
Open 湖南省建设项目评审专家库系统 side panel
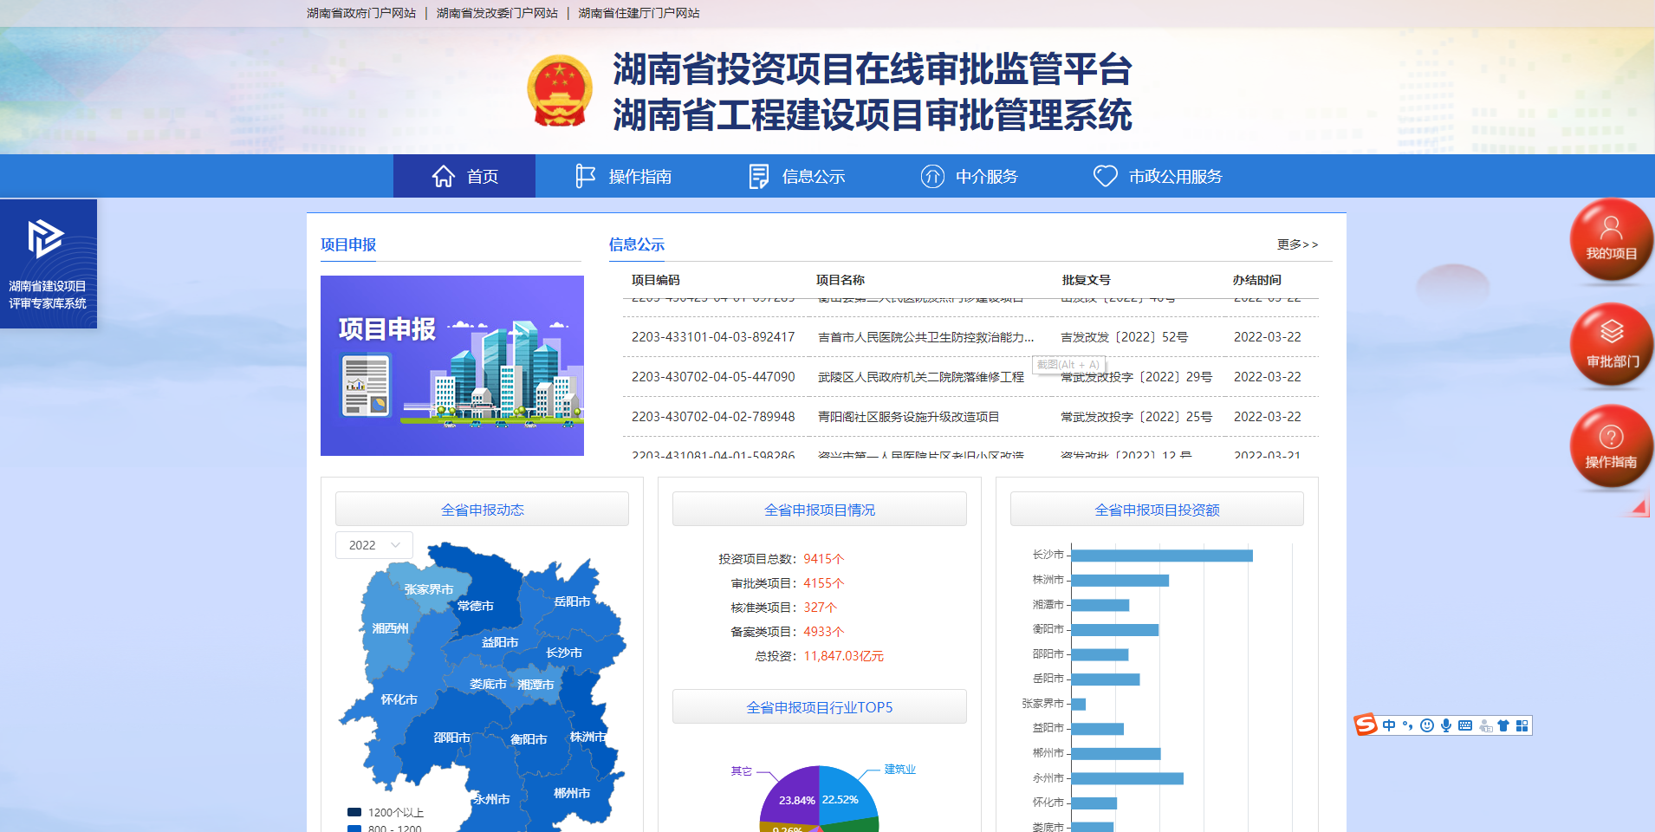click(48, 263)
